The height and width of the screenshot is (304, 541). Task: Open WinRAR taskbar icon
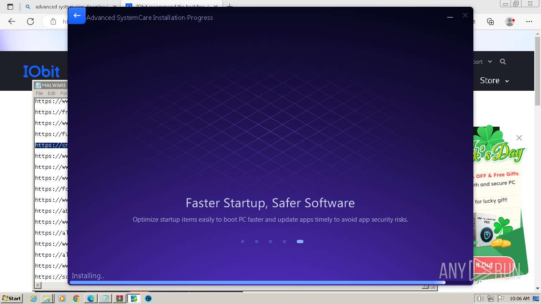click(x=120, y=299)
